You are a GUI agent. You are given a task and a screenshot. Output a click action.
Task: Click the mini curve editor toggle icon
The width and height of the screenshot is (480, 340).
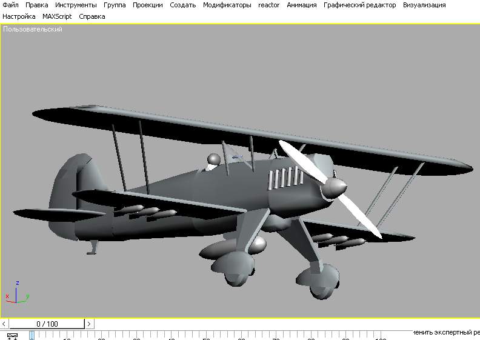12,336
